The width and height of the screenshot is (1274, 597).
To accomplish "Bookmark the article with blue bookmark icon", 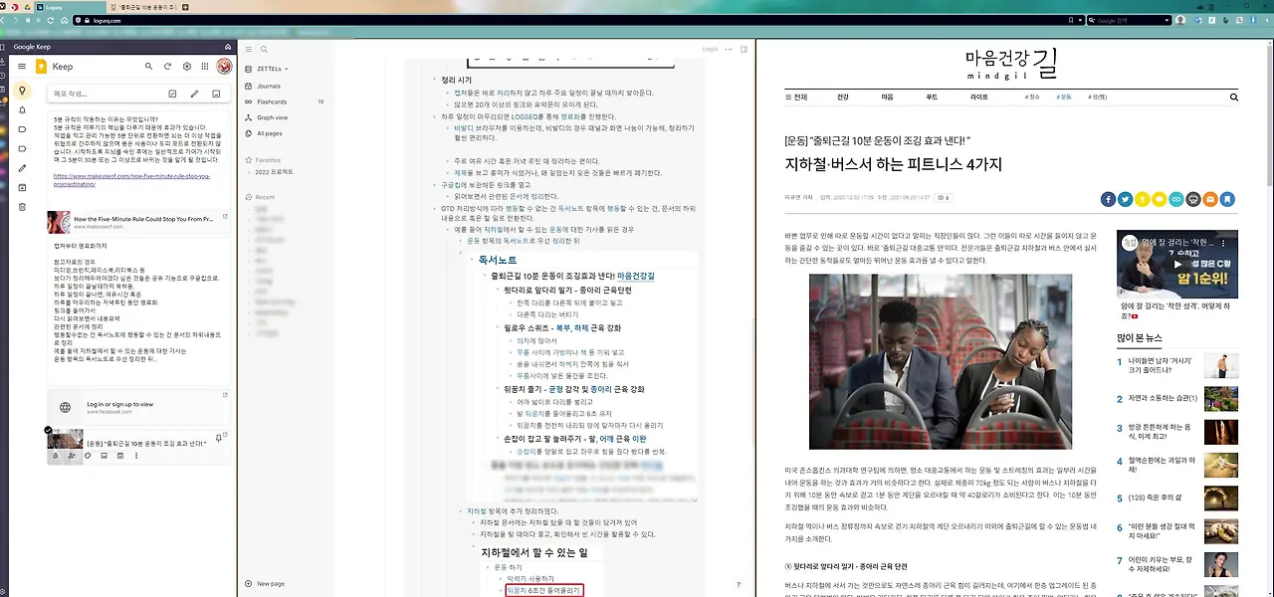I will tap(1228, 199).
